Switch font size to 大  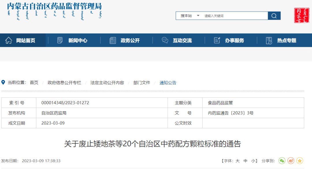(x=237, y=161)
